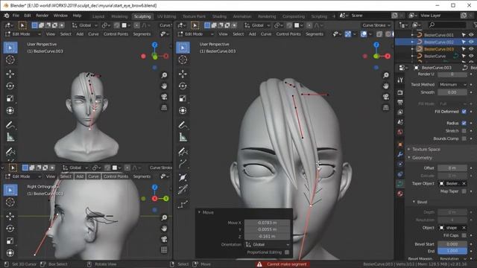Open the Render menu

click(42, 16)
